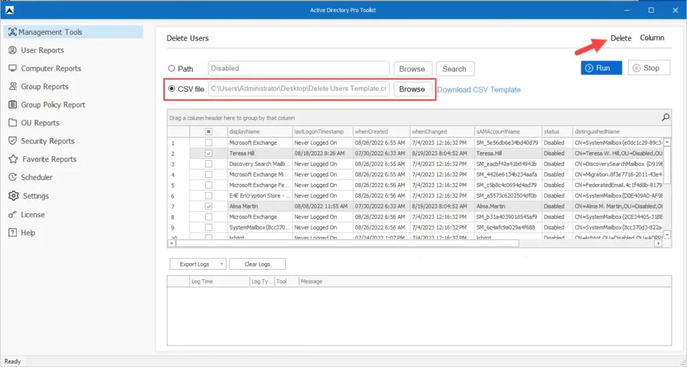Click the CSV file path field
The height and width of the screenshot is (367, 687).
(x=299, y=89)
